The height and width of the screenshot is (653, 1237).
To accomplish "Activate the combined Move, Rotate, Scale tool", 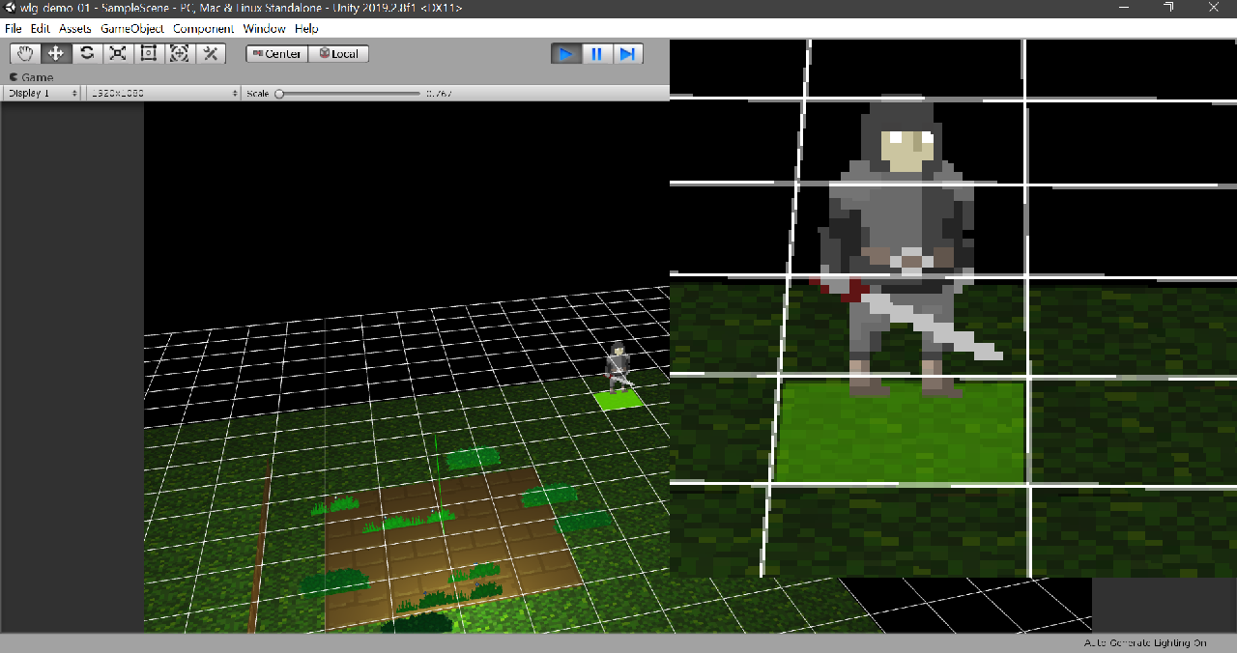I will click(x=180, y=53).
